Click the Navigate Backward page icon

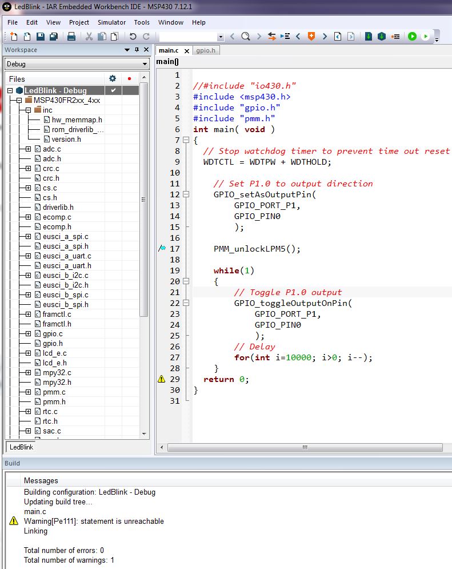[x=338, y=36]
